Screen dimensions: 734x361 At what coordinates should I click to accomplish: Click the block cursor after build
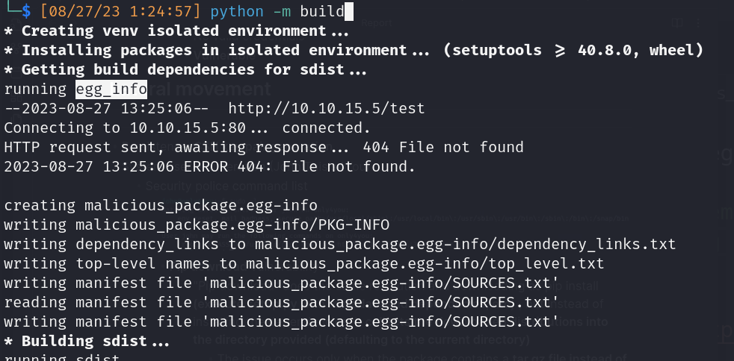[349, 12]
